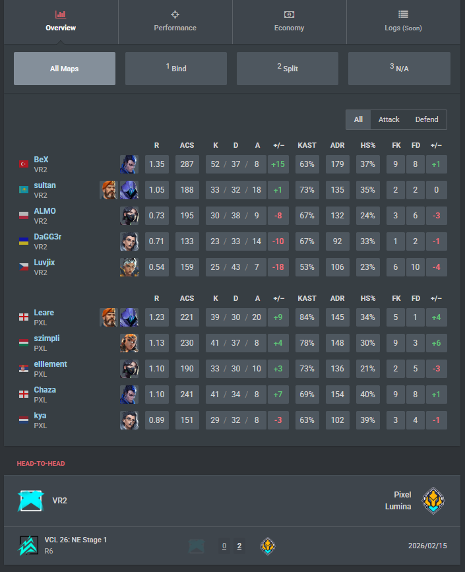The image size is (465, 572).
Task: Click the Economy banknote icon
Action: (289, 15)
